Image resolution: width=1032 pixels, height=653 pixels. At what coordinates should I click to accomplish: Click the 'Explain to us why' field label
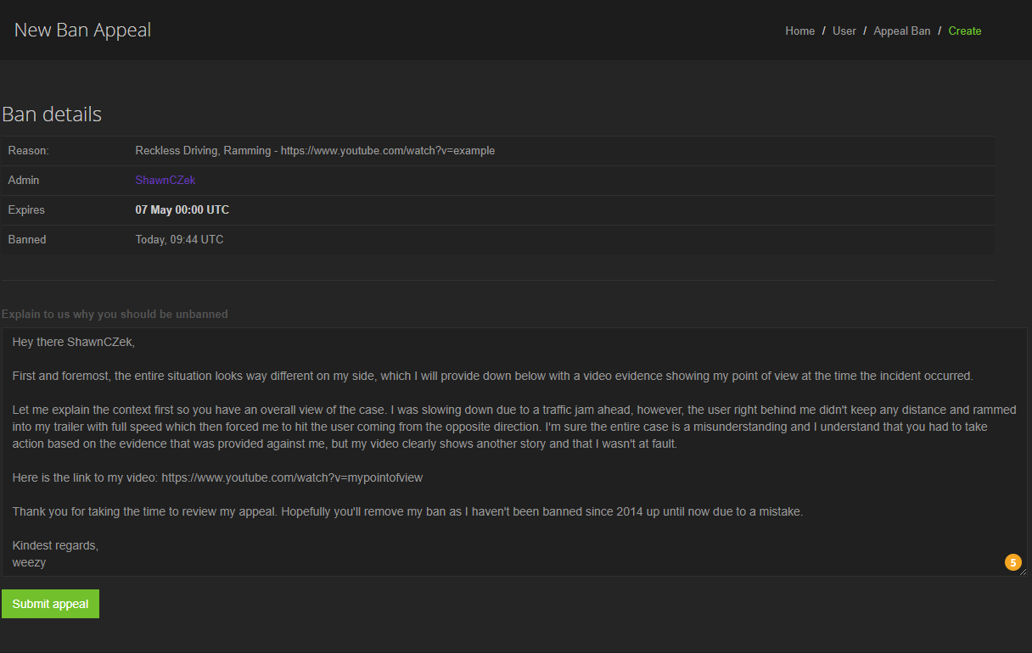coord(115,314)
